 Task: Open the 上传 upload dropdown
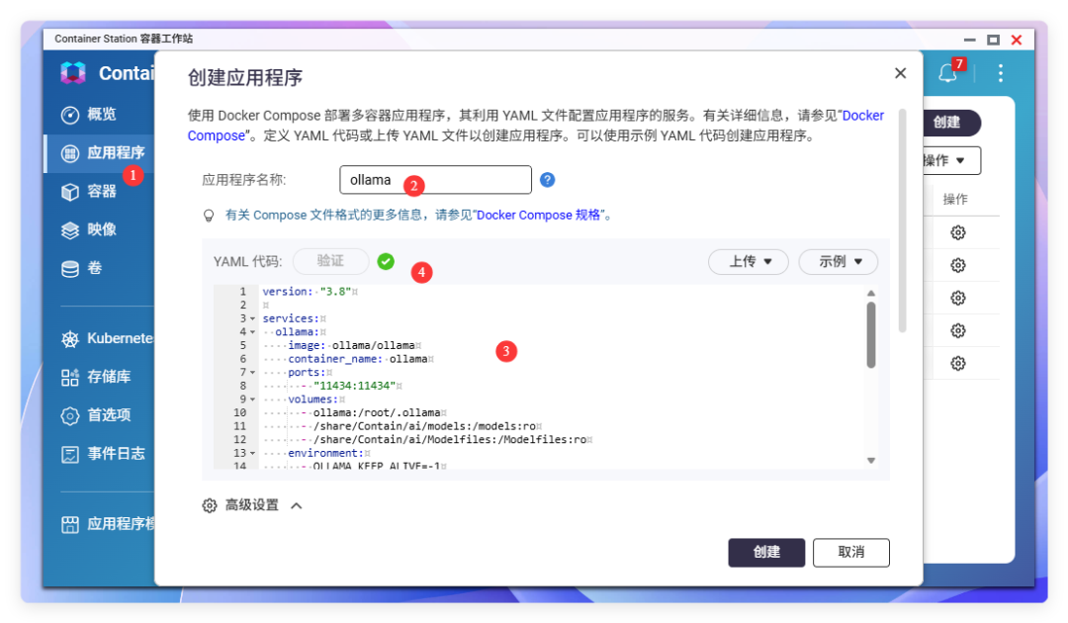pos(749,261)
